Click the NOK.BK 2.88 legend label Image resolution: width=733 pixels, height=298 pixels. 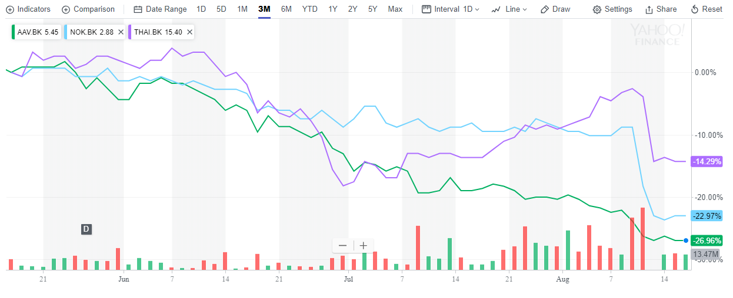[91, 32]
